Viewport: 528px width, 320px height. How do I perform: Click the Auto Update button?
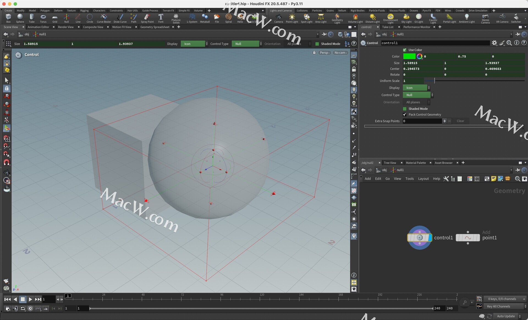(506, 316)
